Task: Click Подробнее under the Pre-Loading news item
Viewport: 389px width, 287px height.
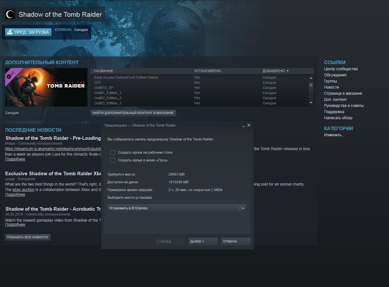Action: (x=15, y=159)
